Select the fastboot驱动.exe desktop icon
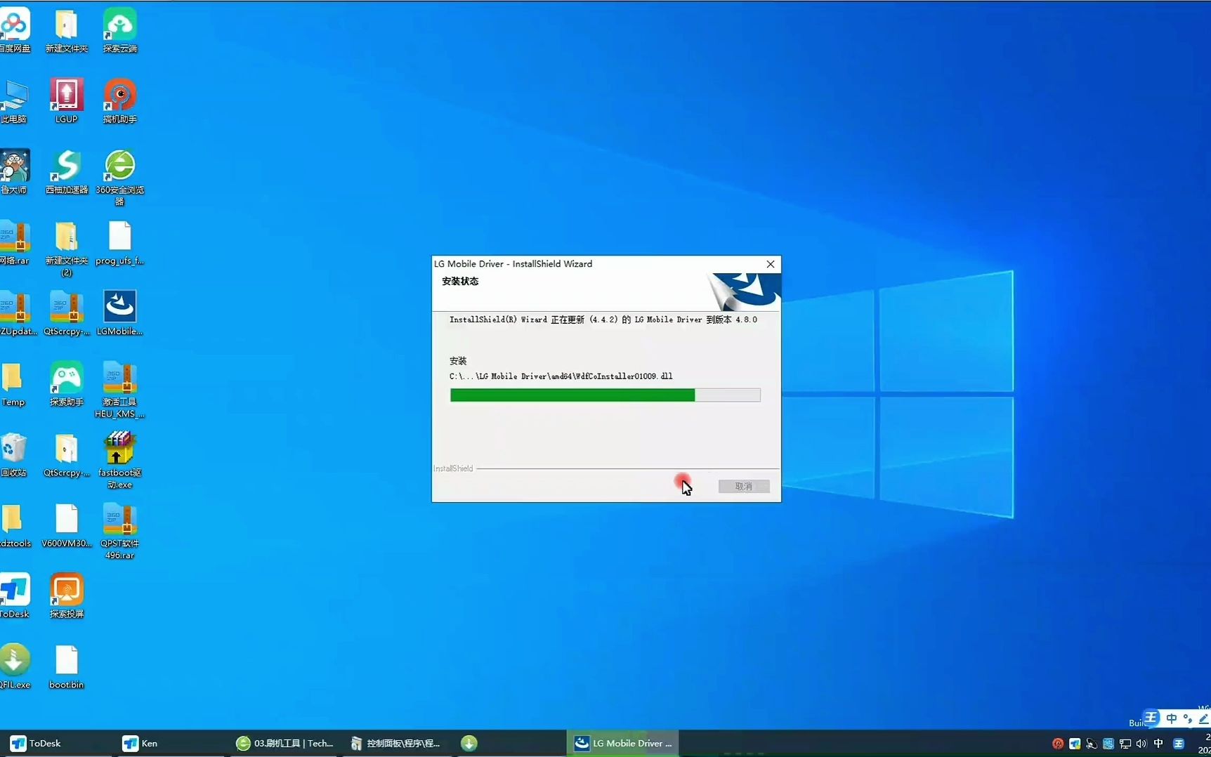The height and width of the screenshot is (757, 1211). tap(119, 461)
